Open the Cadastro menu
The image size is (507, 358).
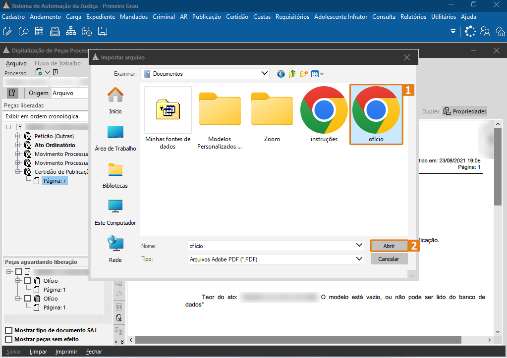13,17
